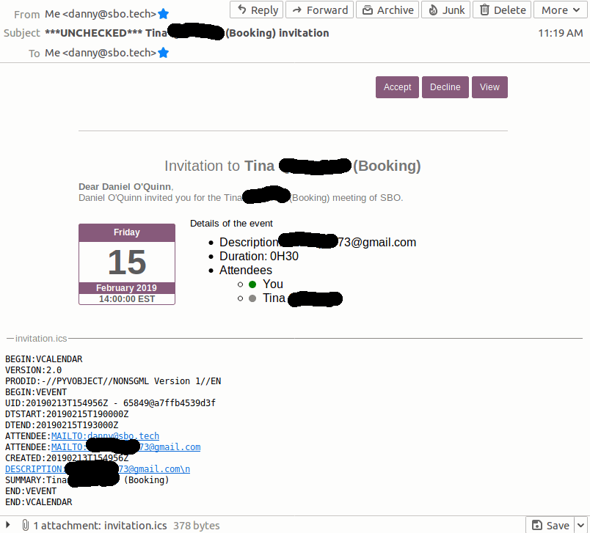Accept the meeting invitation
Viewport: 590px width, 533px height.
(x=397, y=87)
